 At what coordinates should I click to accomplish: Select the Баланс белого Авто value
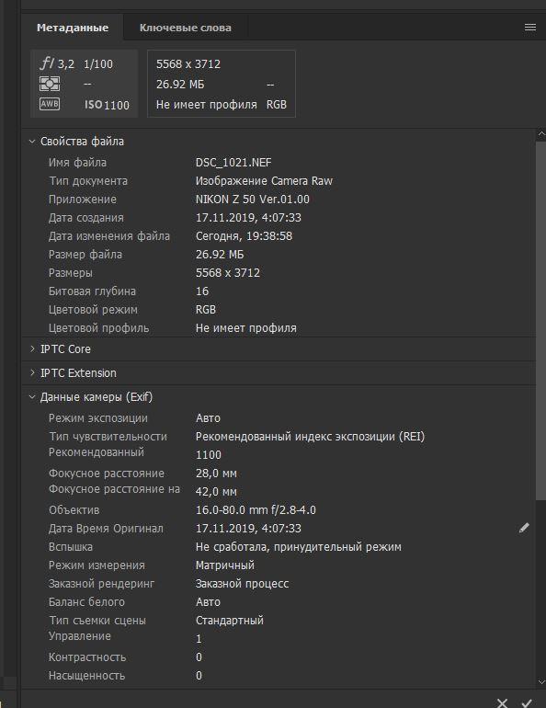[x=208, y=602]
